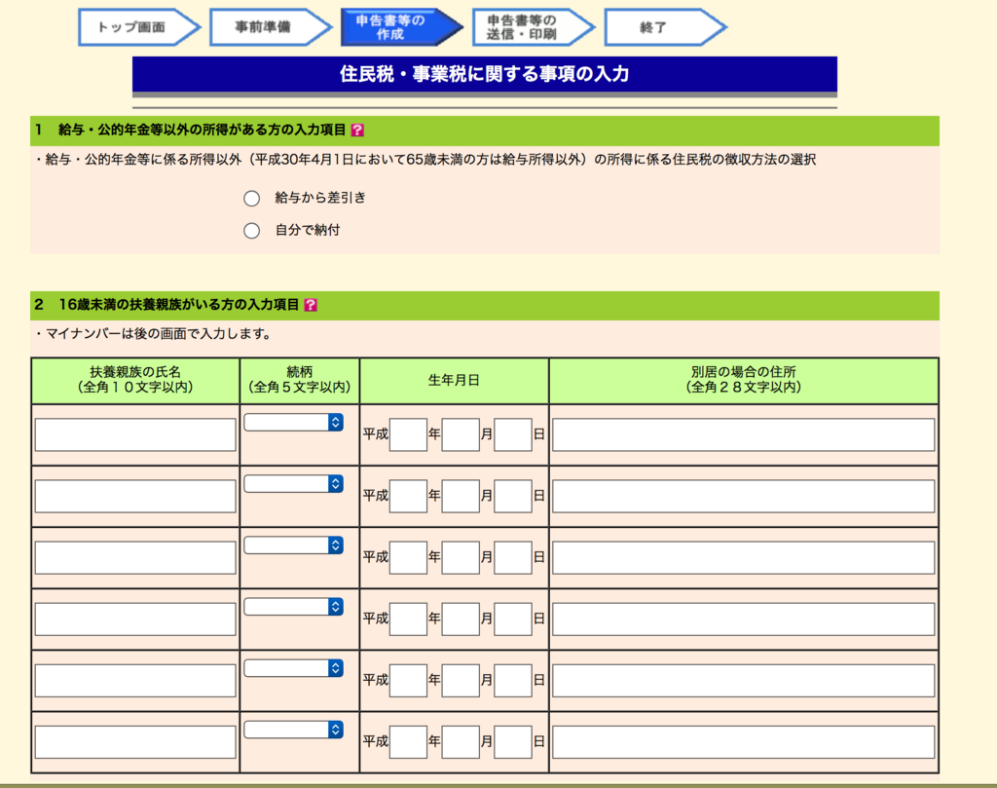Go to 終了 step
The height and width of the screenshot is (788, 997).
click(665, 27)
